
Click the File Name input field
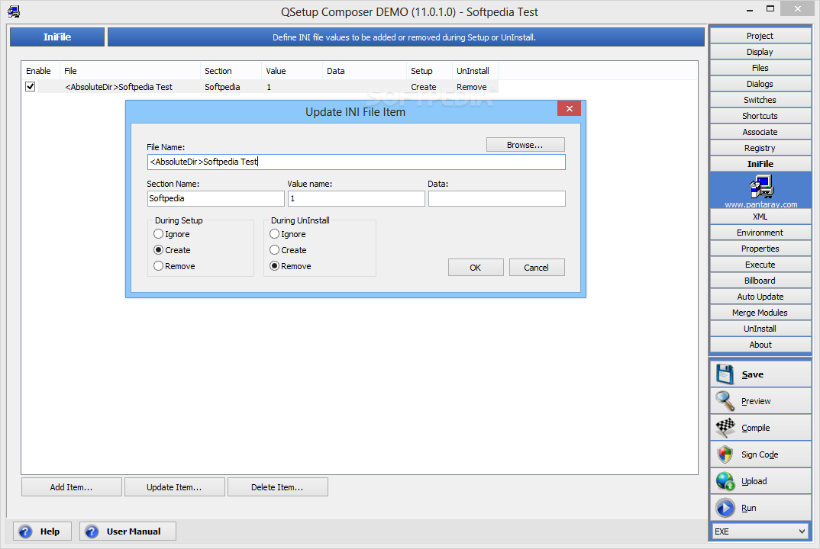(x=356, y=162)
